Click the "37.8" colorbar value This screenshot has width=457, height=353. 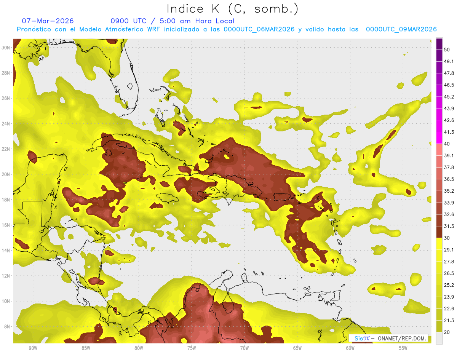pos(449,167)
